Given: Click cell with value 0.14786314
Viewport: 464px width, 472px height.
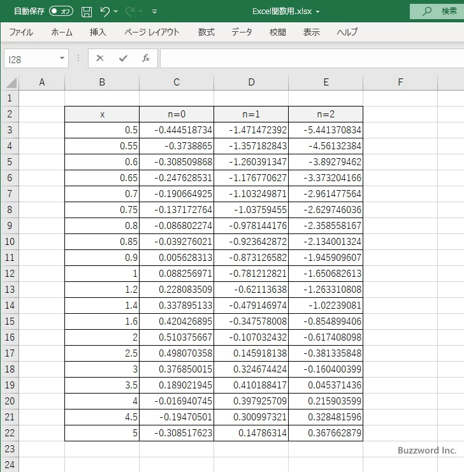Looking at the screenshot, I should pyautogui.click(x=251, y=433).
